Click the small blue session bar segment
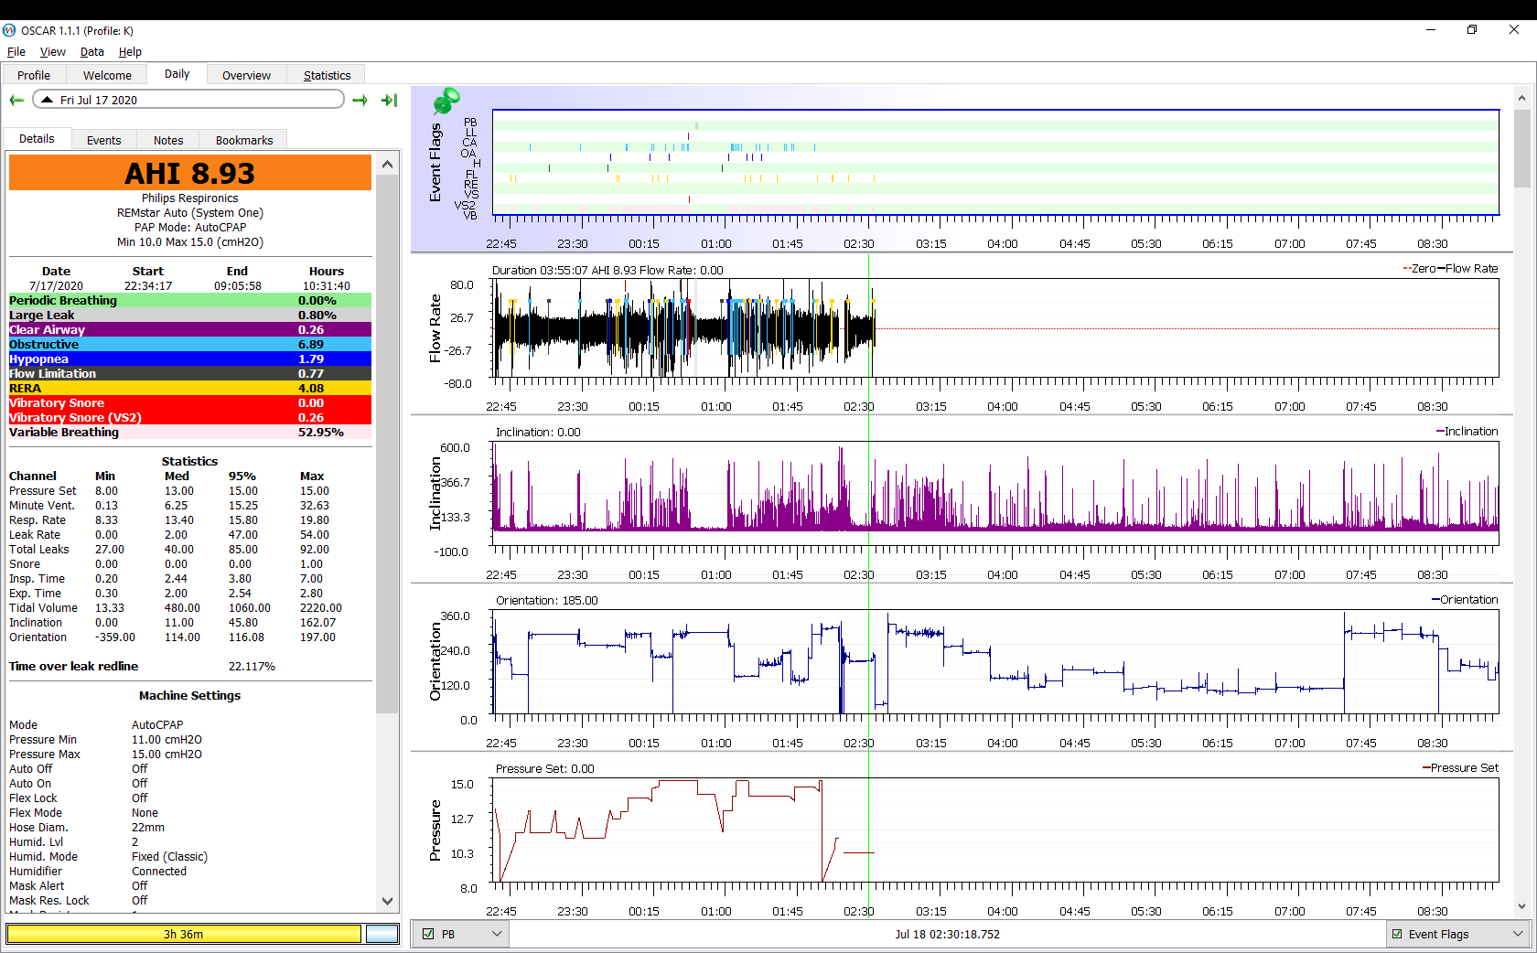Screen dimensions: 1537x953 (x=382, y=934)
